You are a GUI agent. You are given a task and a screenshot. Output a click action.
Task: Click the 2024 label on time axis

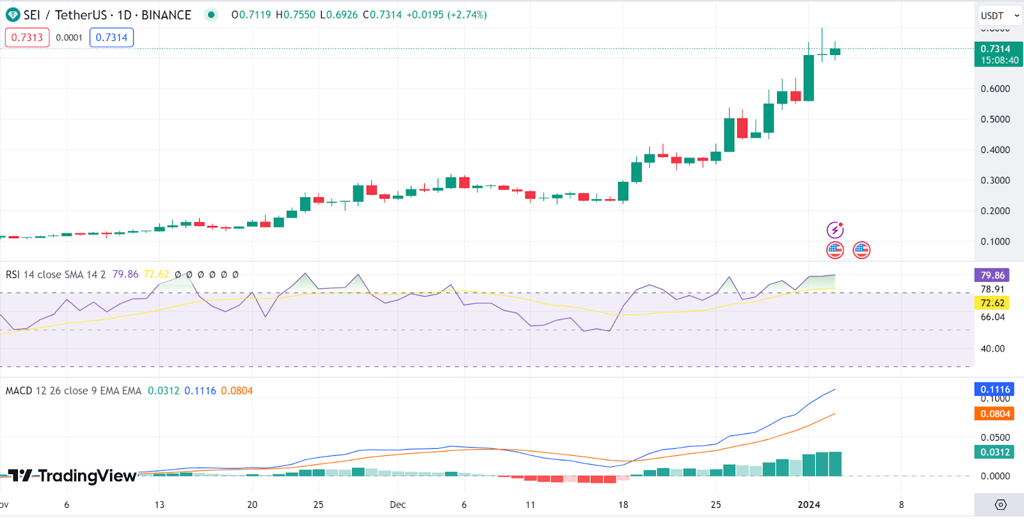point(809,505)
